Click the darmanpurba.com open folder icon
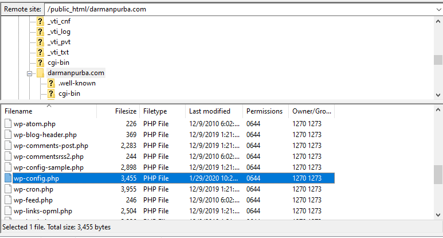 [x=40, y=73]
